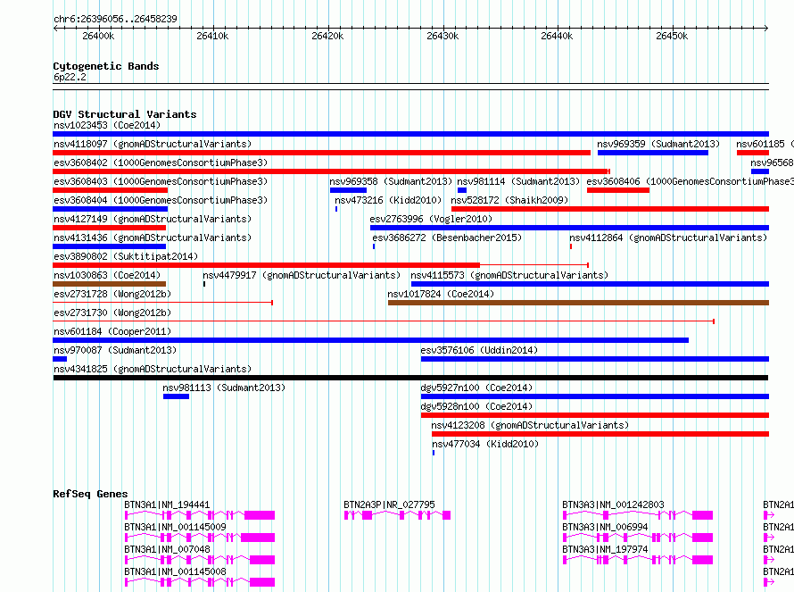Click the 6p22.2 cytogenetic band label
This screenshot has width=794, height=592.
(x=70, y=77)
